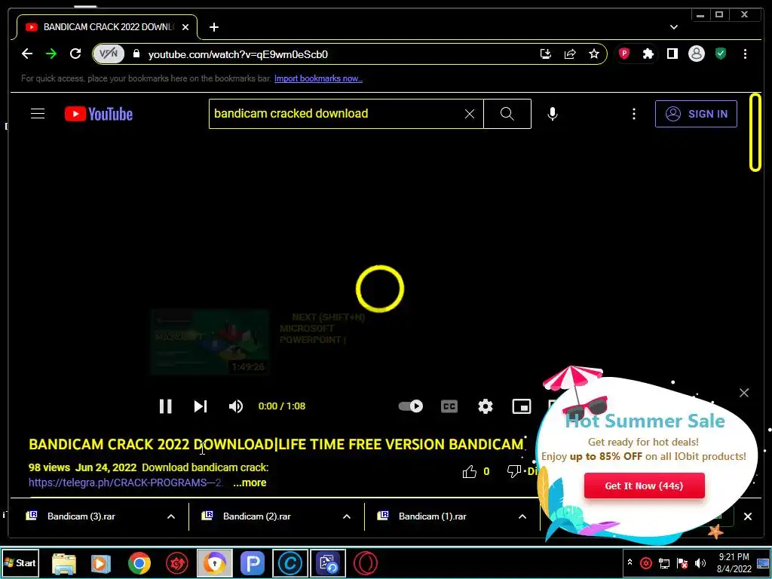Click the green forward arrow
Image resolution: width=772 pixels, height=579 pixels.
[51, 54]
